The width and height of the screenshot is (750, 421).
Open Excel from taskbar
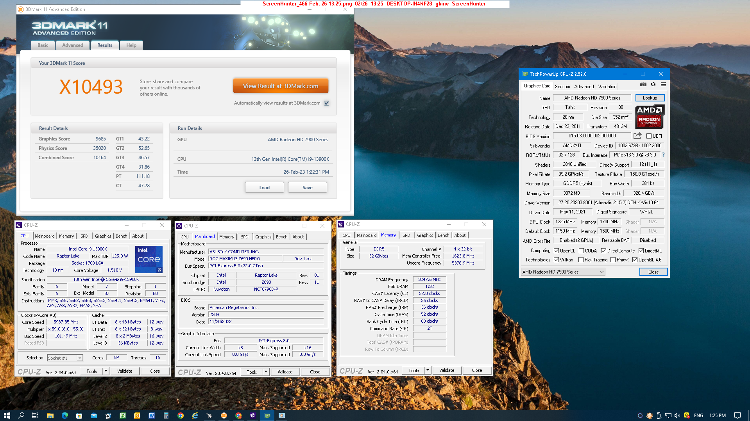click(123, 415)
